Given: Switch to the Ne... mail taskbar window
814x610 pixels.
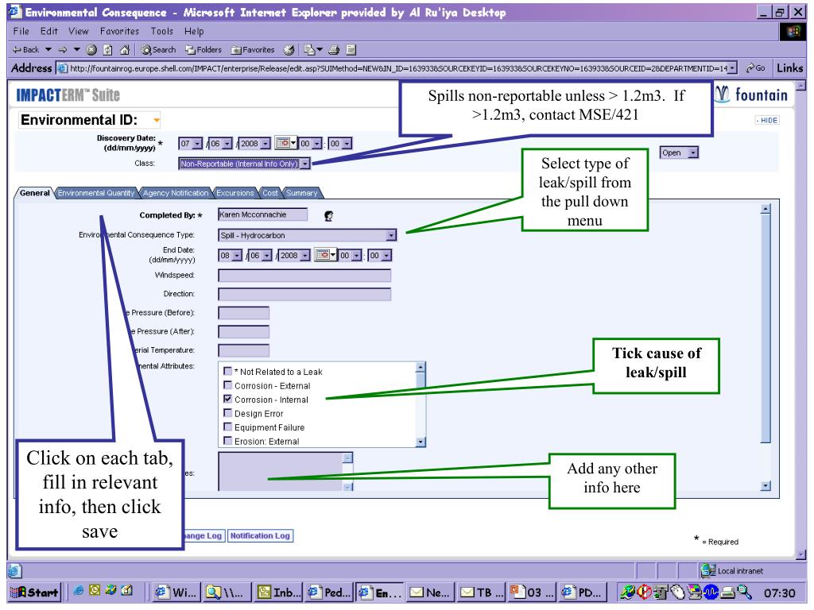Looking at the screenshot, I should click(x=430, y=592).
